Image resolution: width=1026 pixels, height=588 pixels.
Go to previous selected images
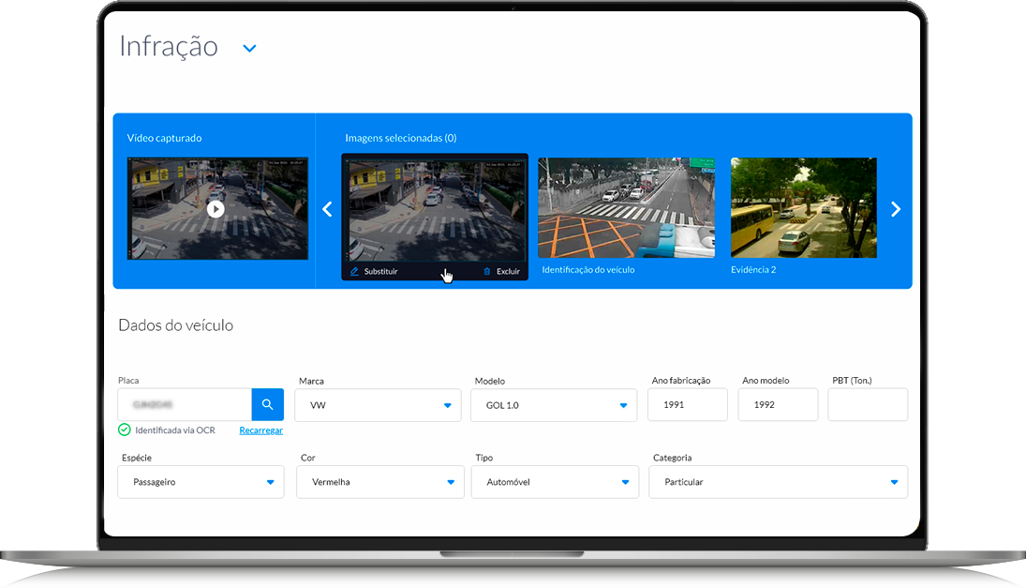click(327, 209)
